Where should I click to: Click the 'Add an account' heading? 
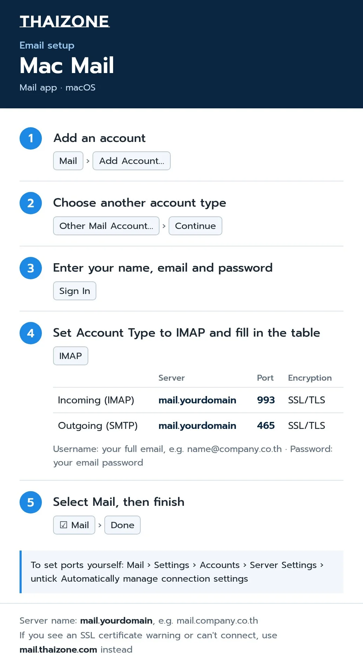click(99, 138)
